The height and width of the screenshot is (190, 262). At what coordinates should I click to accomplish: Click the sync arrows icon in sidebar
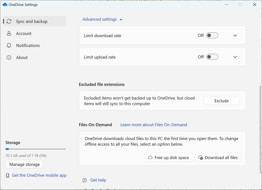9,21
